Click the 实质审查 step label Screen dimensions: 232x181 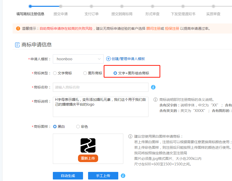(x=213, y=14)
